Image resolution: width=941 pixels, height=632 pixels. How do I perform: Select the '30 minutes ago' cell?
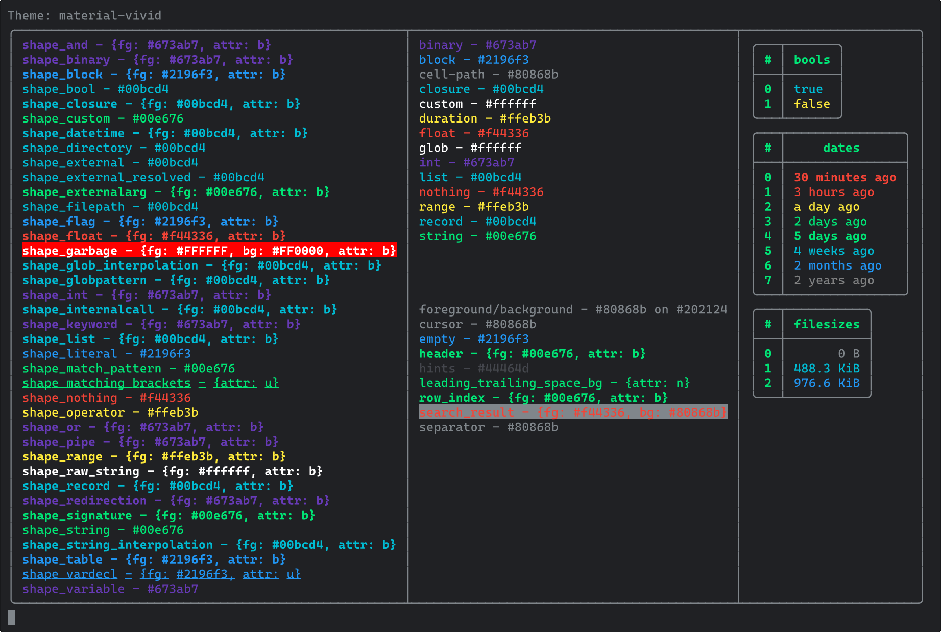(x=845, y=178)
